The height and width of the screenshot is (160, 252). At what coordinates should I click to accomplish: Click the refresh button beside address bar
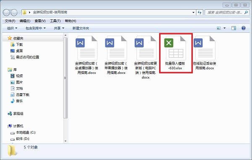(199, 12)
